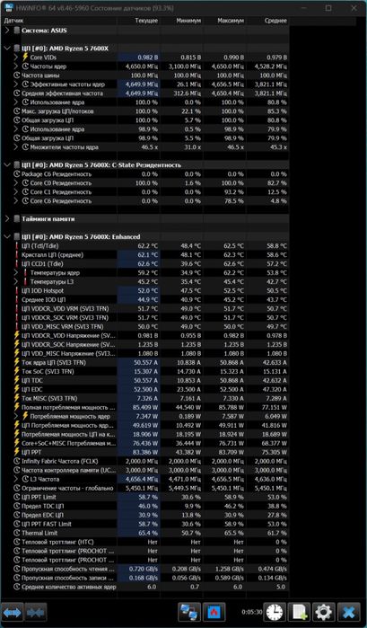367x628 pixels.
Task: Expand Эффективные частоты ядер row
Action: coord(15,84)
